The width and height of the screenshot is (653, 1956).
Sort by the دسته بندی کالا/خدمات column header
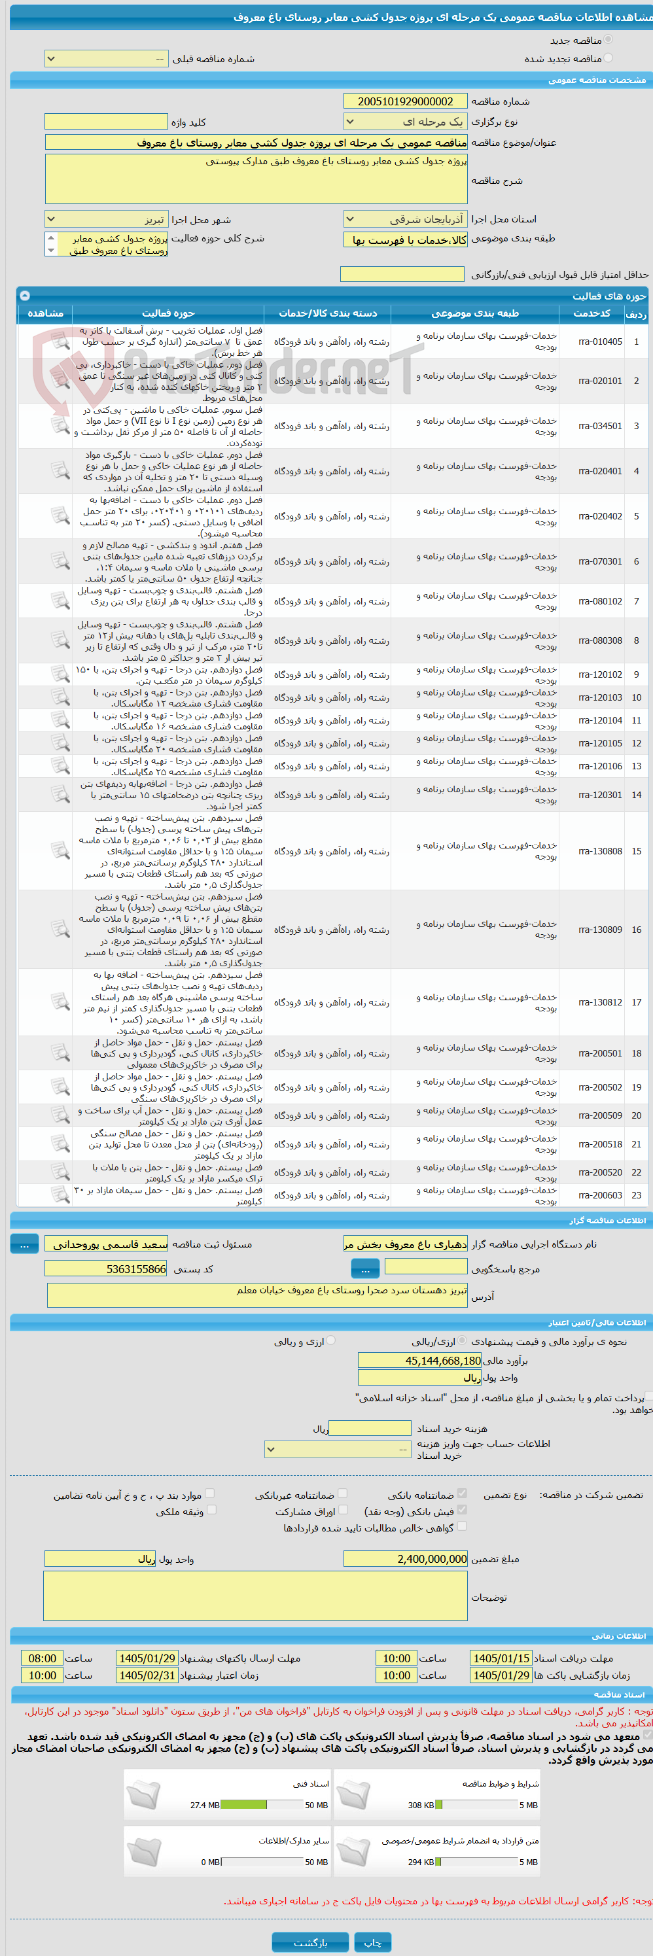coord(328,313)
